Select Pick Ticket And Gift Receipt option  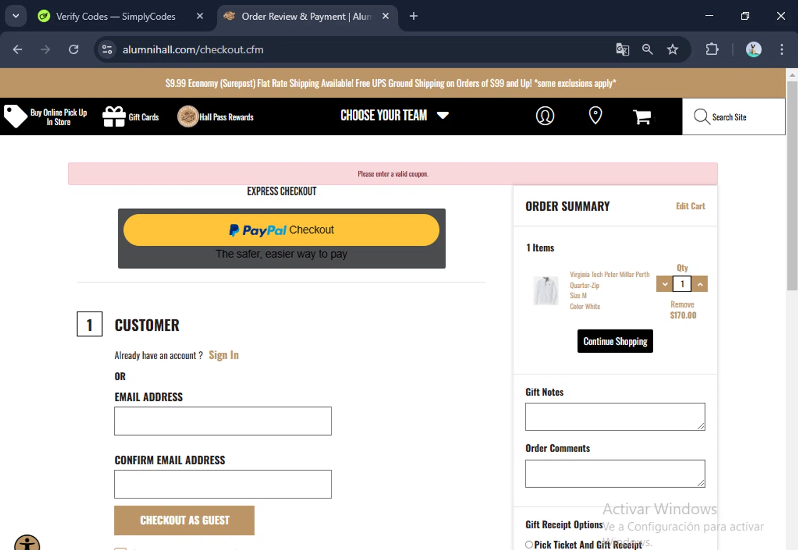point(529,545)
